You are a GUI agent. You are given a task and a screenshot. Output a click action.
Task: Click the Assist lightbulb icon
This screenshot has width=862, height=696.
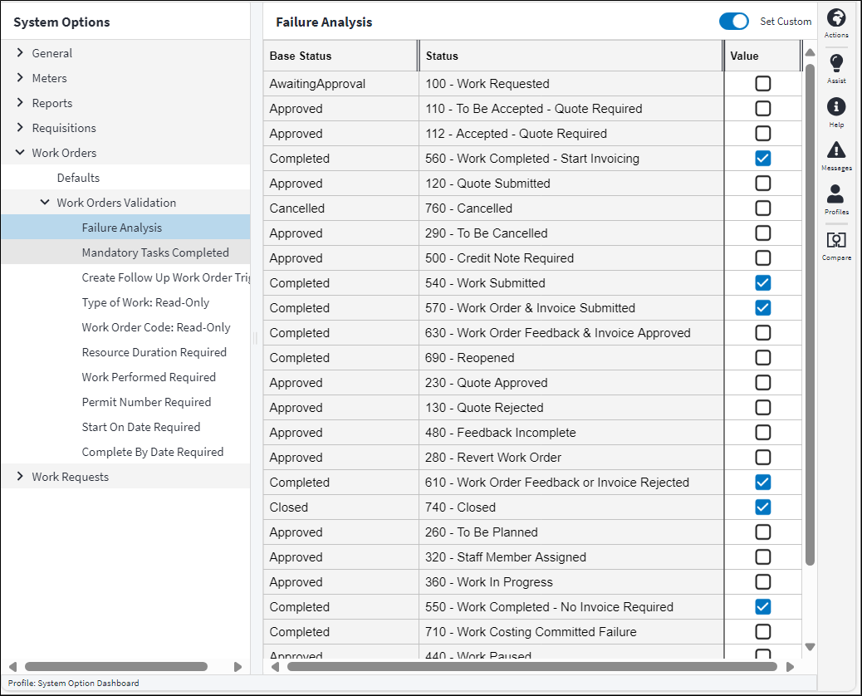(x=836, y=64)
